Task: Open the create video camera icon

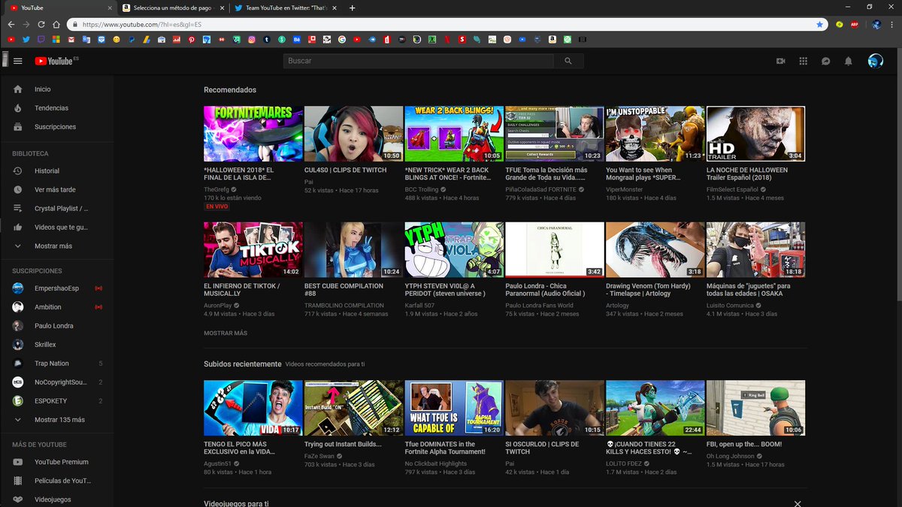Action: (x=780, y=61)
